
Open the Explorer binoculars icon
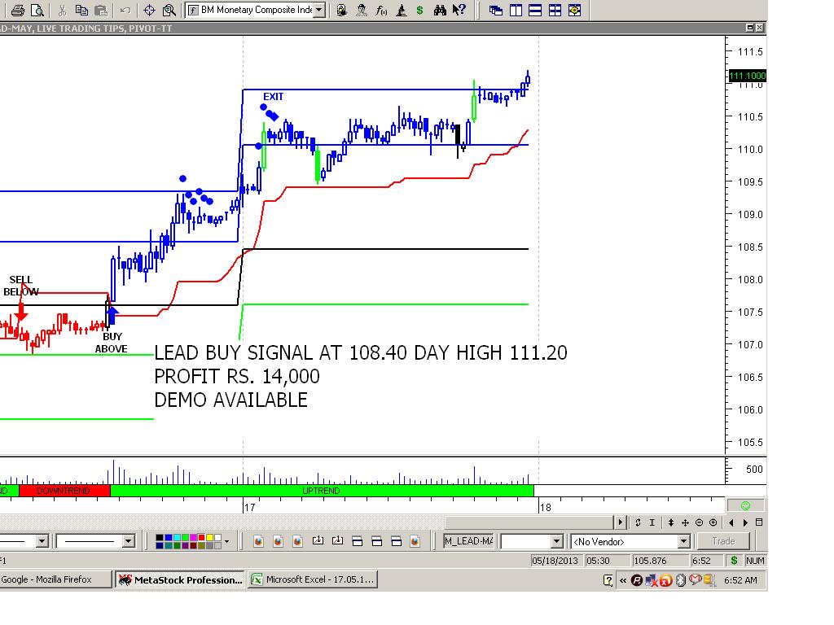tap(441, 11)
